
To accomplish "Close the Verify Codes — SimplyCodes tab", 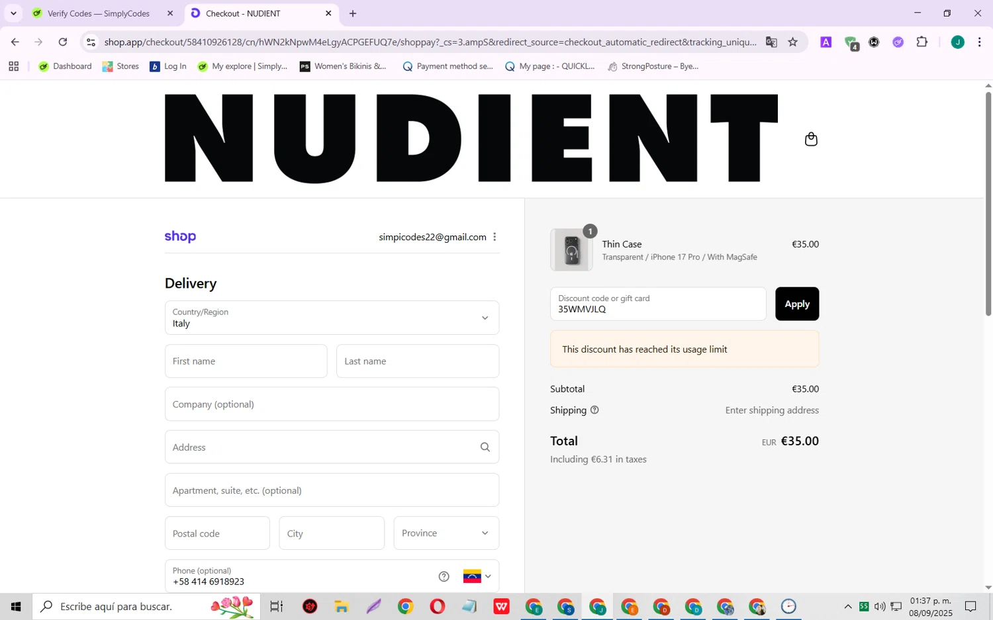I will pyautogui.click(x=170, y=13).
